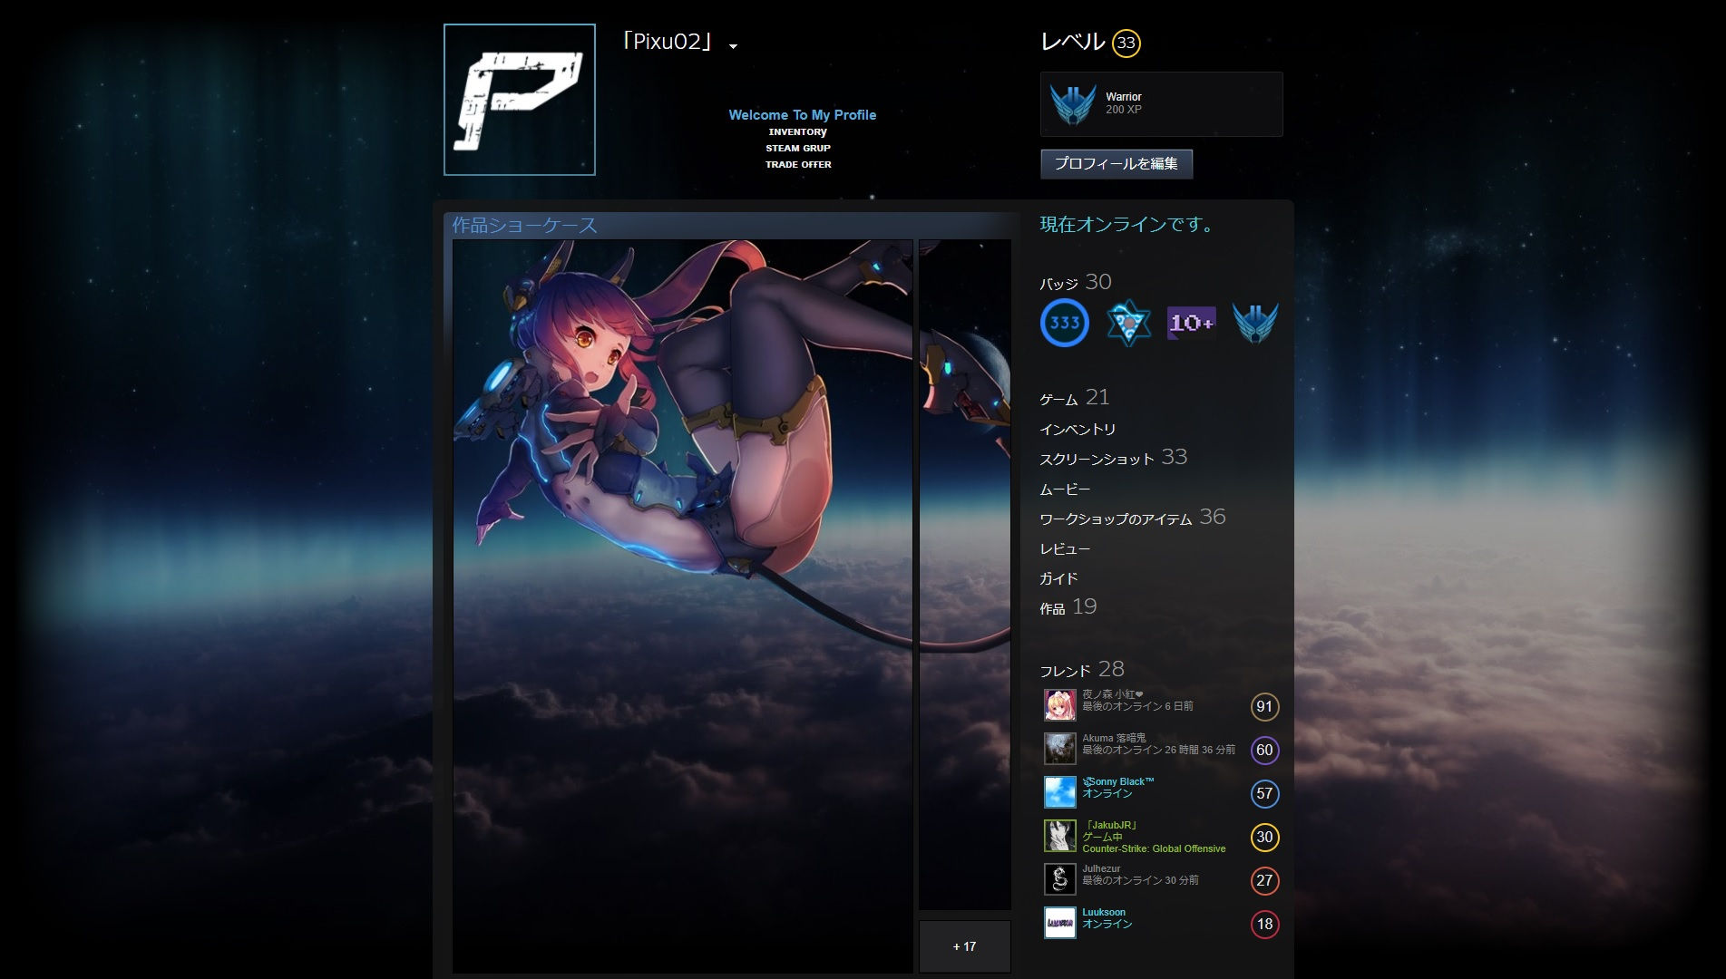
Task: Open the バッジ 30 badges link
Action: click(x=1076, y=282)
